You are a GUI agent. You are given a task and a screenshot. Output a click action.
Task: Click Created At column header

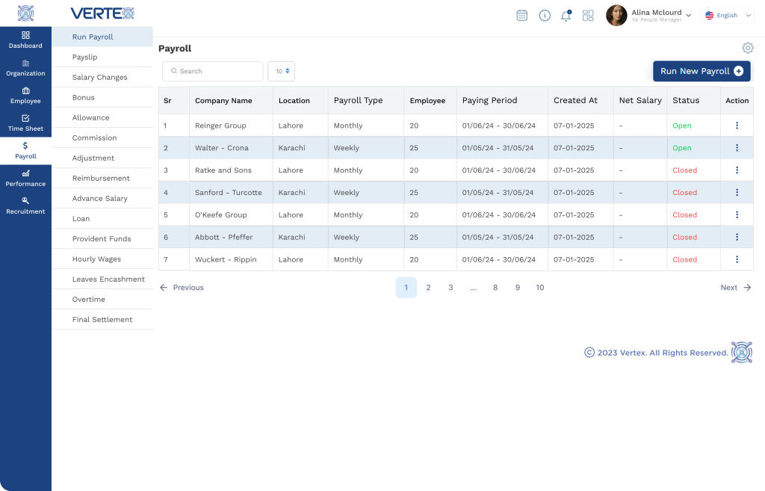click(x=576, y=100)
